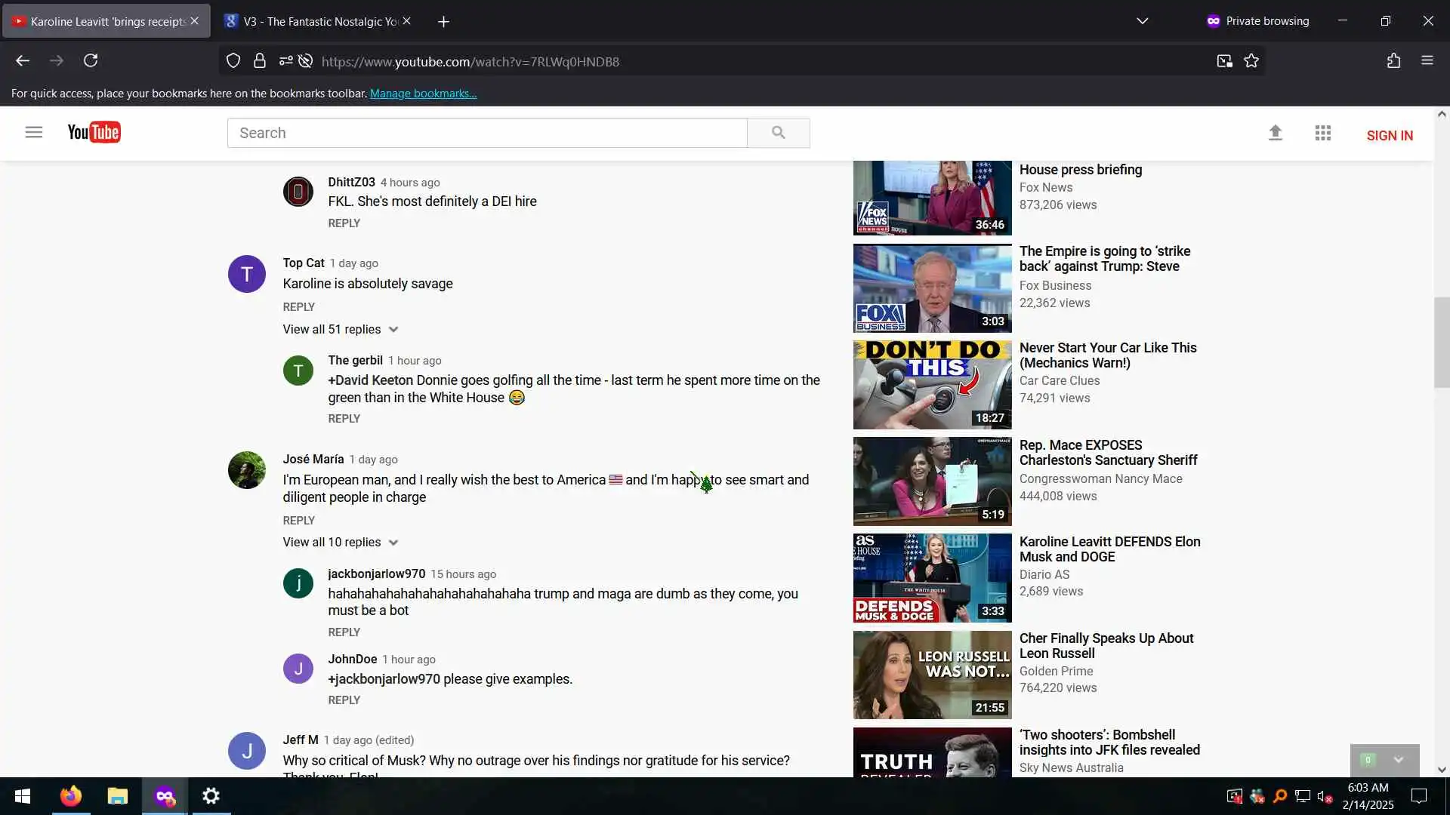The width and height of the screenshot is (1450, 815).
Task: Open the YouTube hamburger guide menu
Action: tap(33, 133)
